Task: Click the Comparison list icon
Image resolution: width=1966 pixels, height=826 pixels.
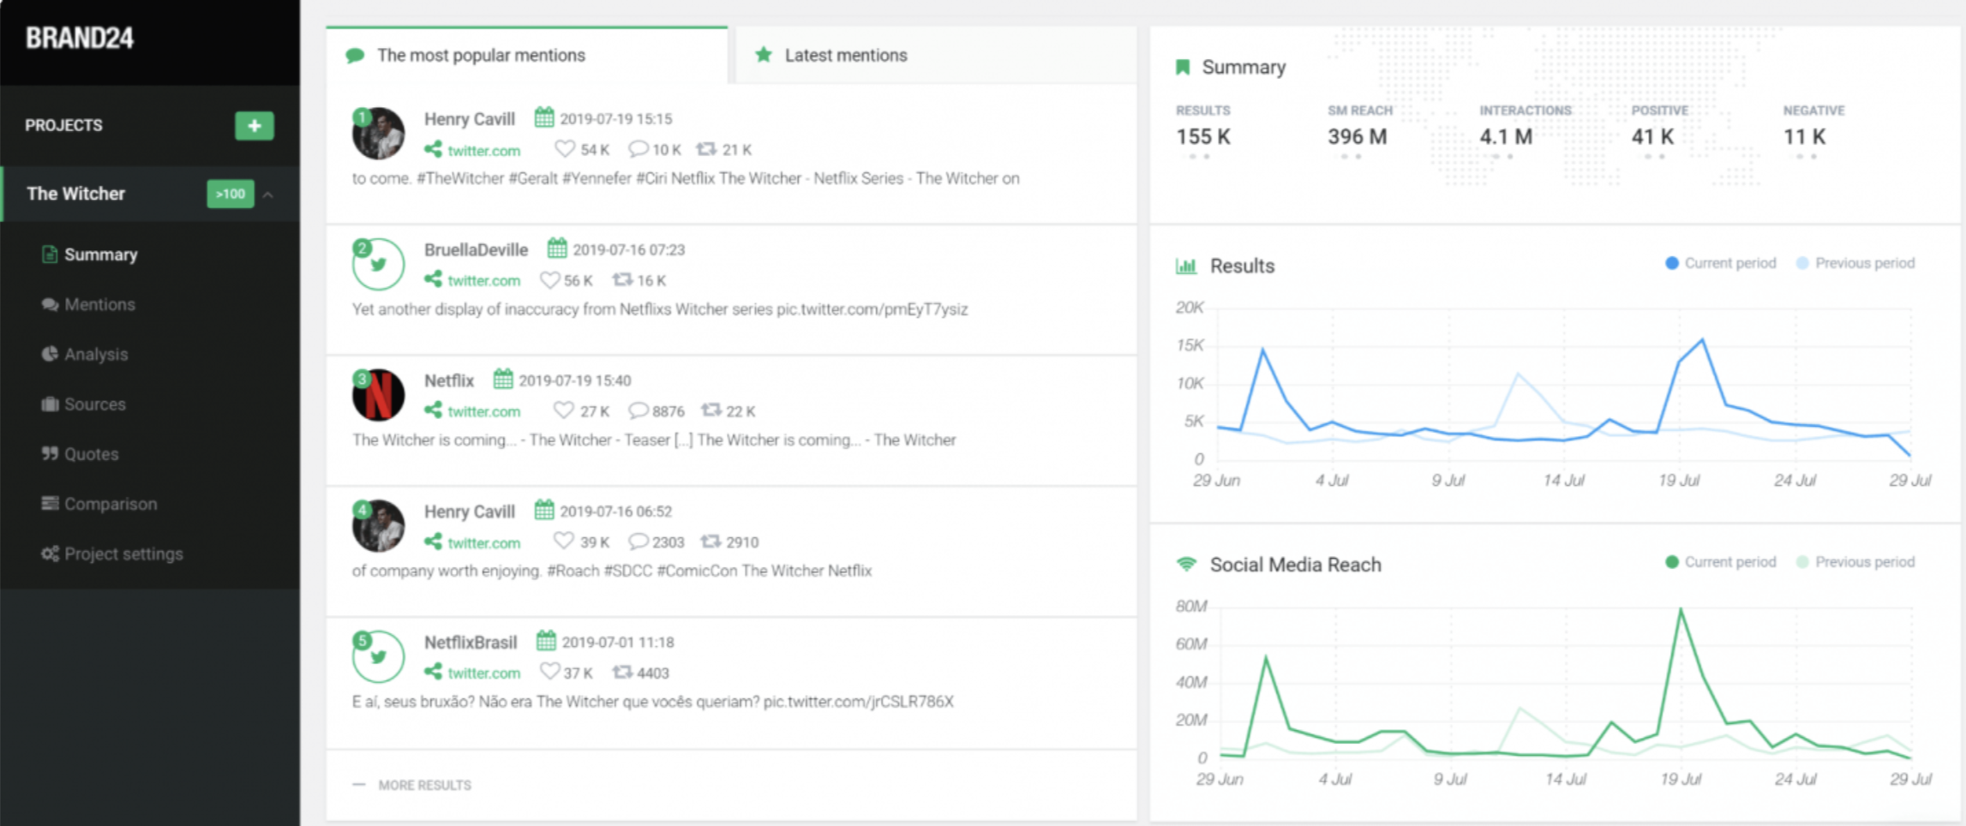Action: (50, 503)
